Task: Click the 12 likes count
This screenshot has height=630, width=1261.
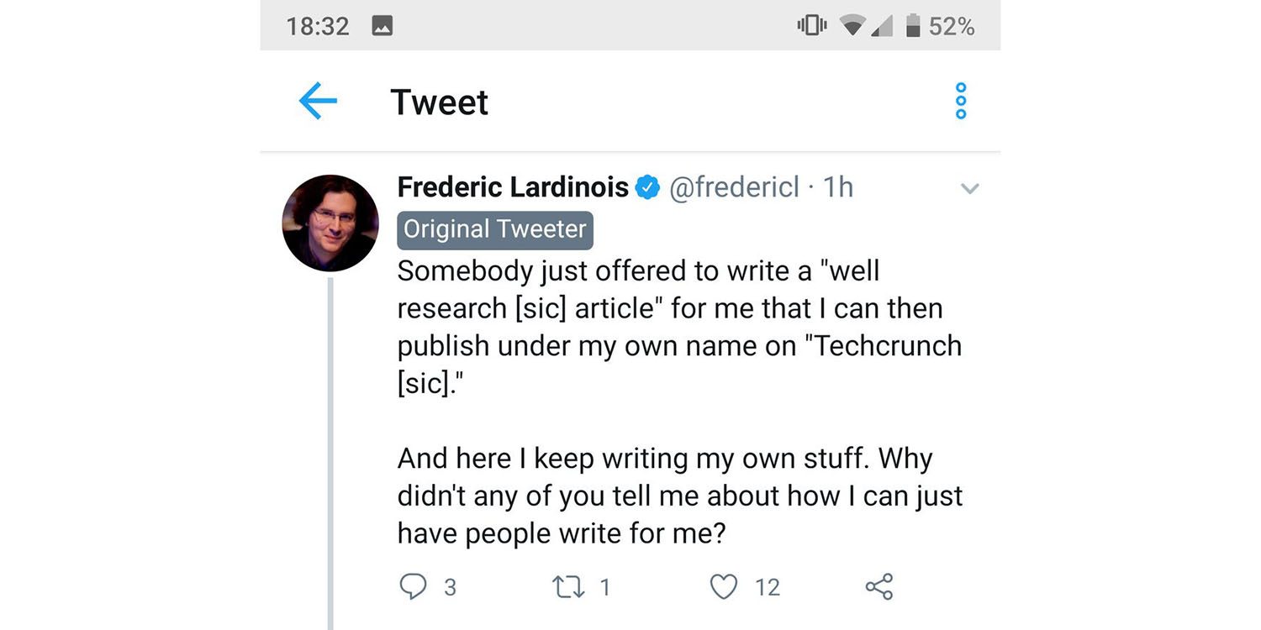Action: [768, 587]
